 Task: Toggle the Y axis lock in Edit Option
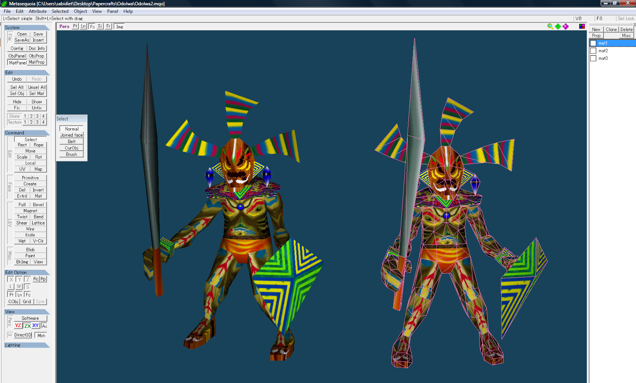point(19,279)
